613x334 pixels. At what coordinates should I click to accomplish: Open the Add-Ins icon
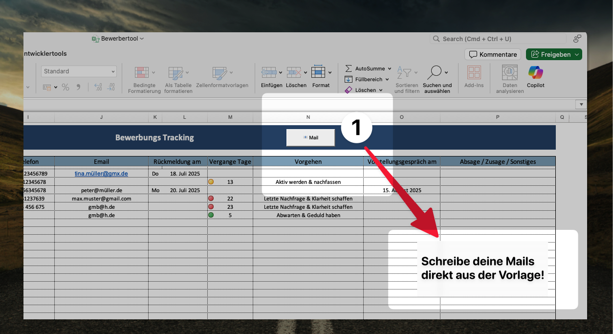[x=474, y=72]
